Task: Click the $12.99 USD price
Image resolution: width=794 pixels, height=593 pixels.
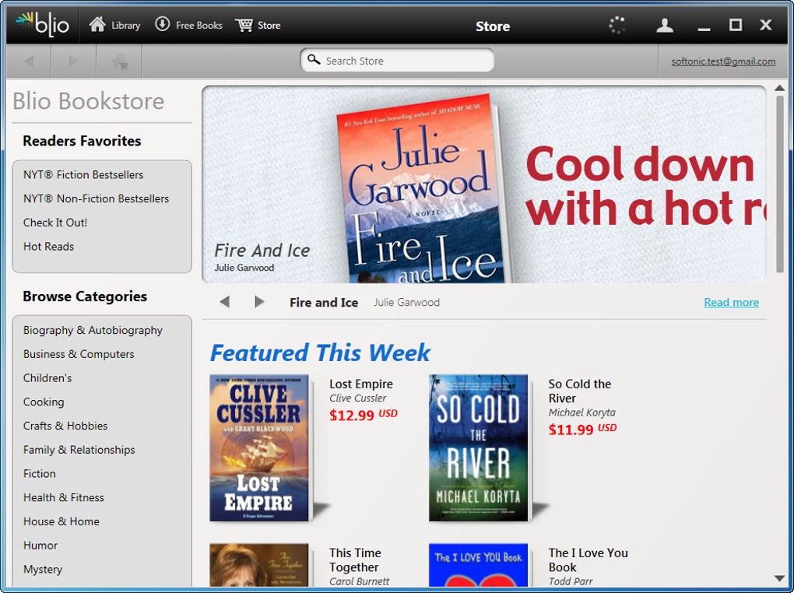Action: (x=363, y=416)
